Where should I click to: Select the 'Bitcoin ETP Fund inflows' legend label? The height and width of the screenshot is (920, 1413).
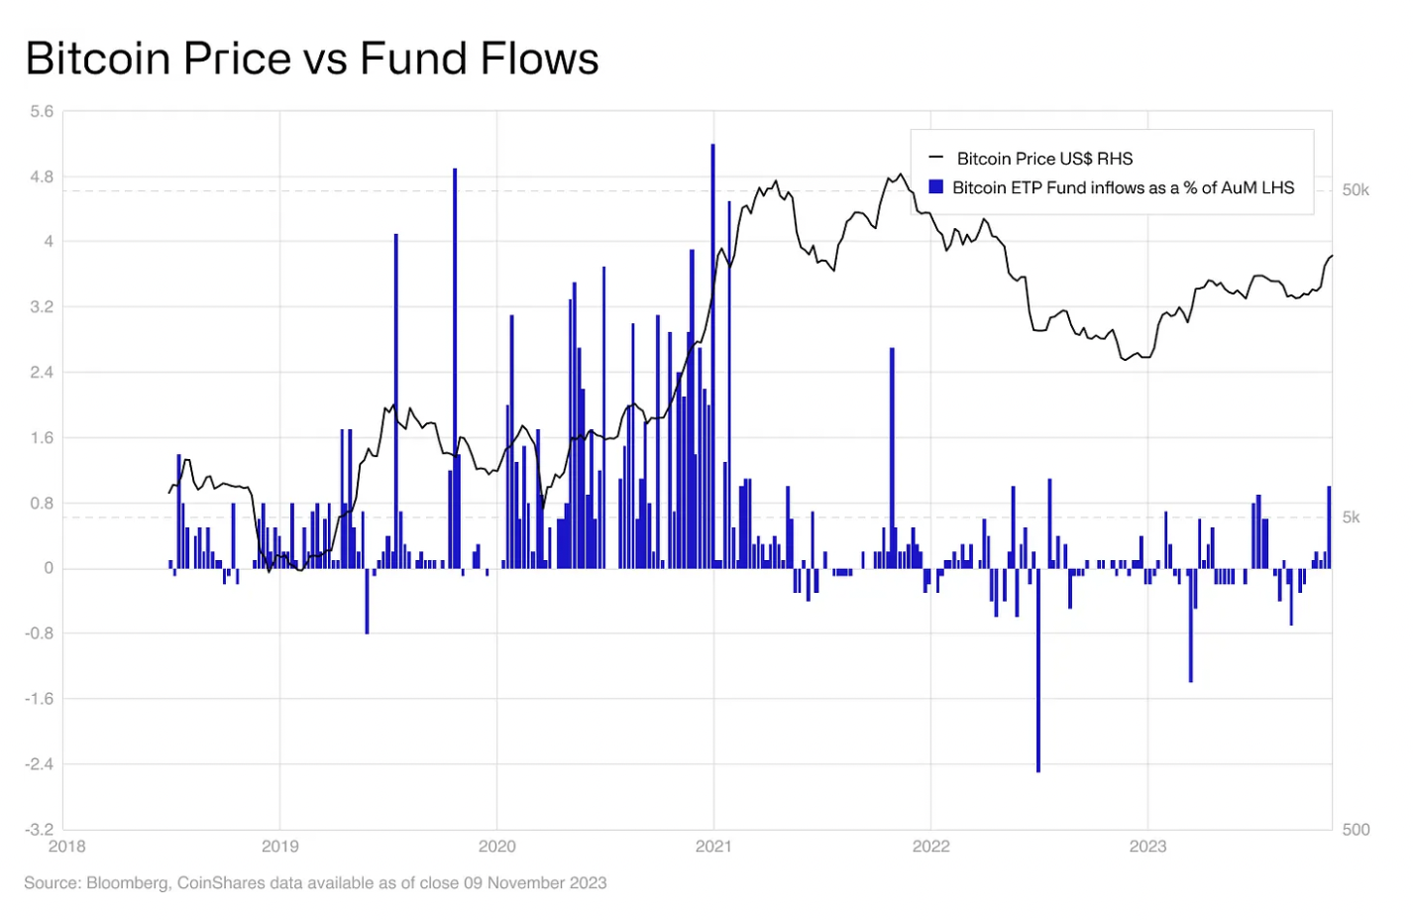(x=1123, y=187)
